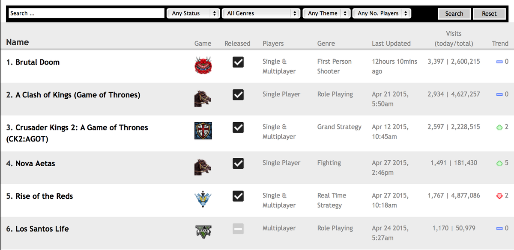Open the Any Status dropdown
The image size is (514, 250).
(193, 13)
